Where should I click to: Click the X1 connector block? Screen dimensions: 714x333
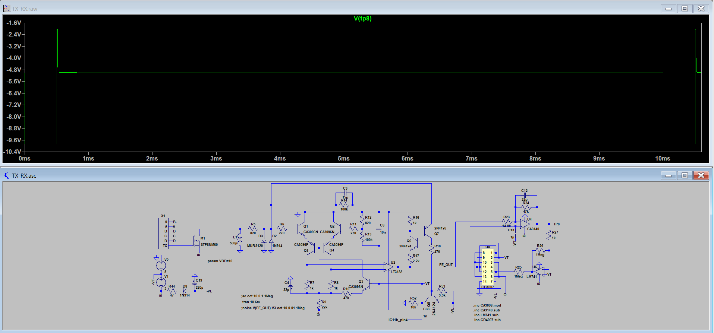tap(163, 234)
